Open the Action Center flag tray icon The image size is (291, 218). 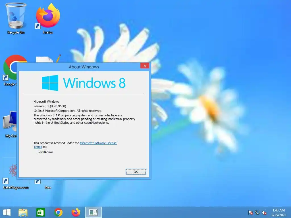[251, 213]
